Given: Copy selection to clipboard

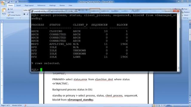Looking at the screenshot, I should tap(11, 12).
